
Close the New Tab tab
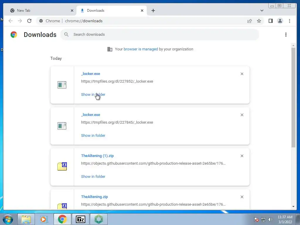72,11
